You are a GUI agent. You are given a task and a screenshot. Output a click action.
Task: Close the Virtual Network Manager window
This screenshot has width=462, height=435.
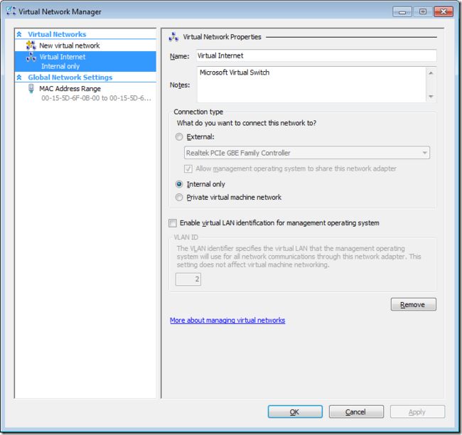[444, 12]
